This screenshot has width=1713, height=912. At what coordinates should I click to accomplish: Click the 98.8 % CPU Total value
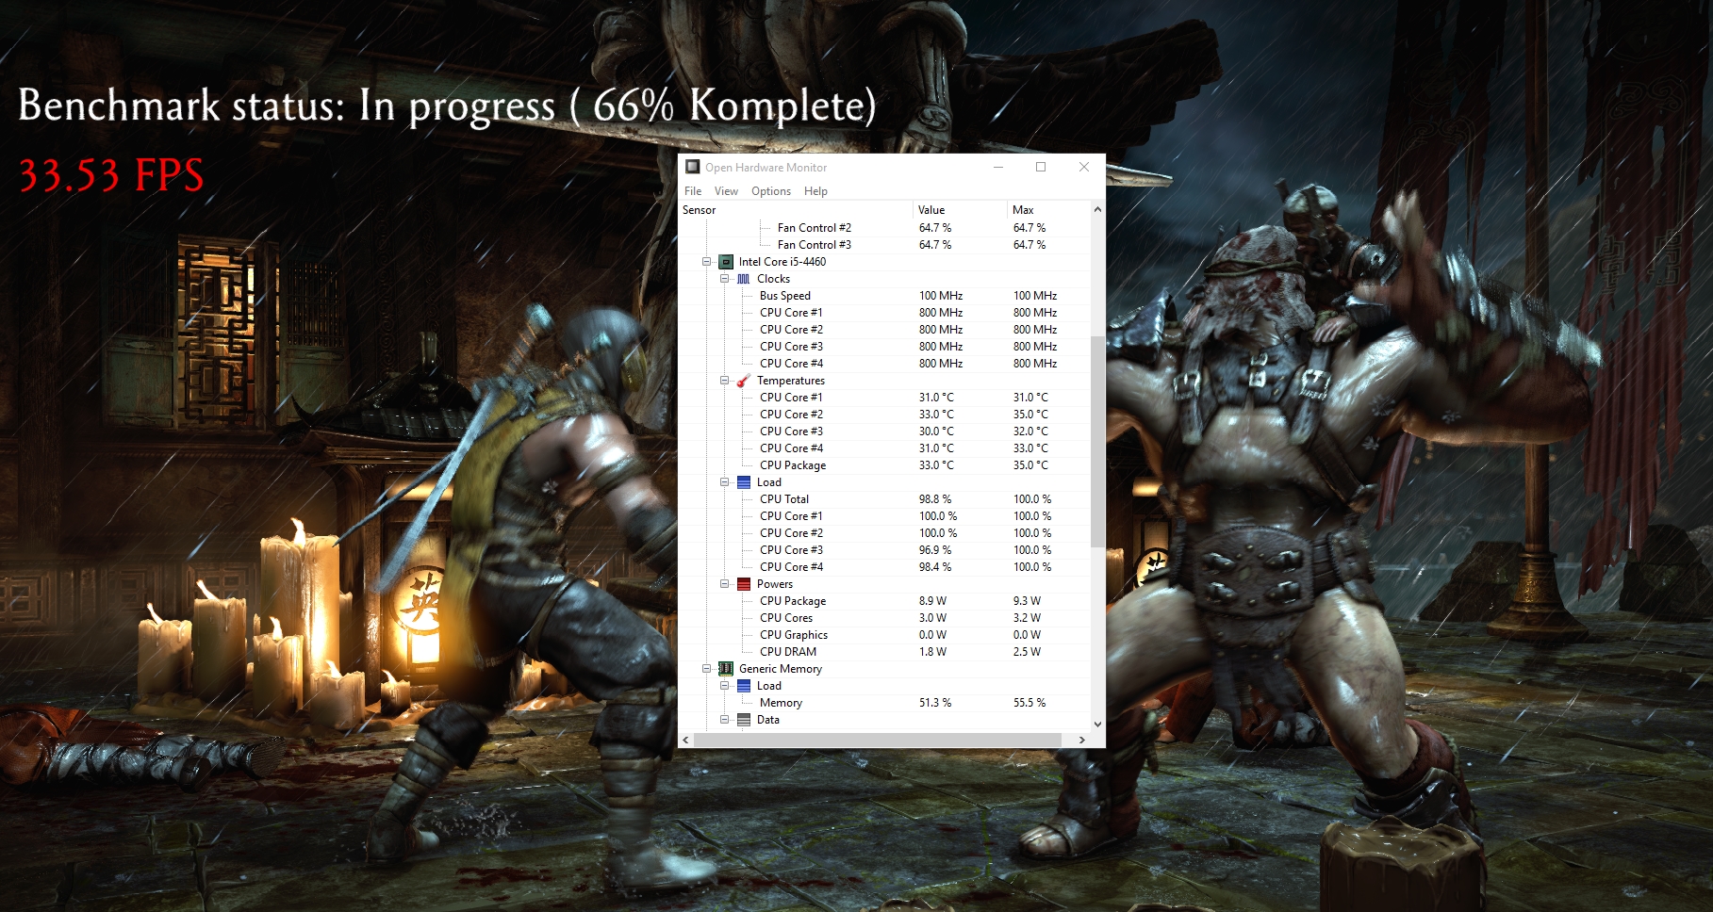tap(935, 499)
